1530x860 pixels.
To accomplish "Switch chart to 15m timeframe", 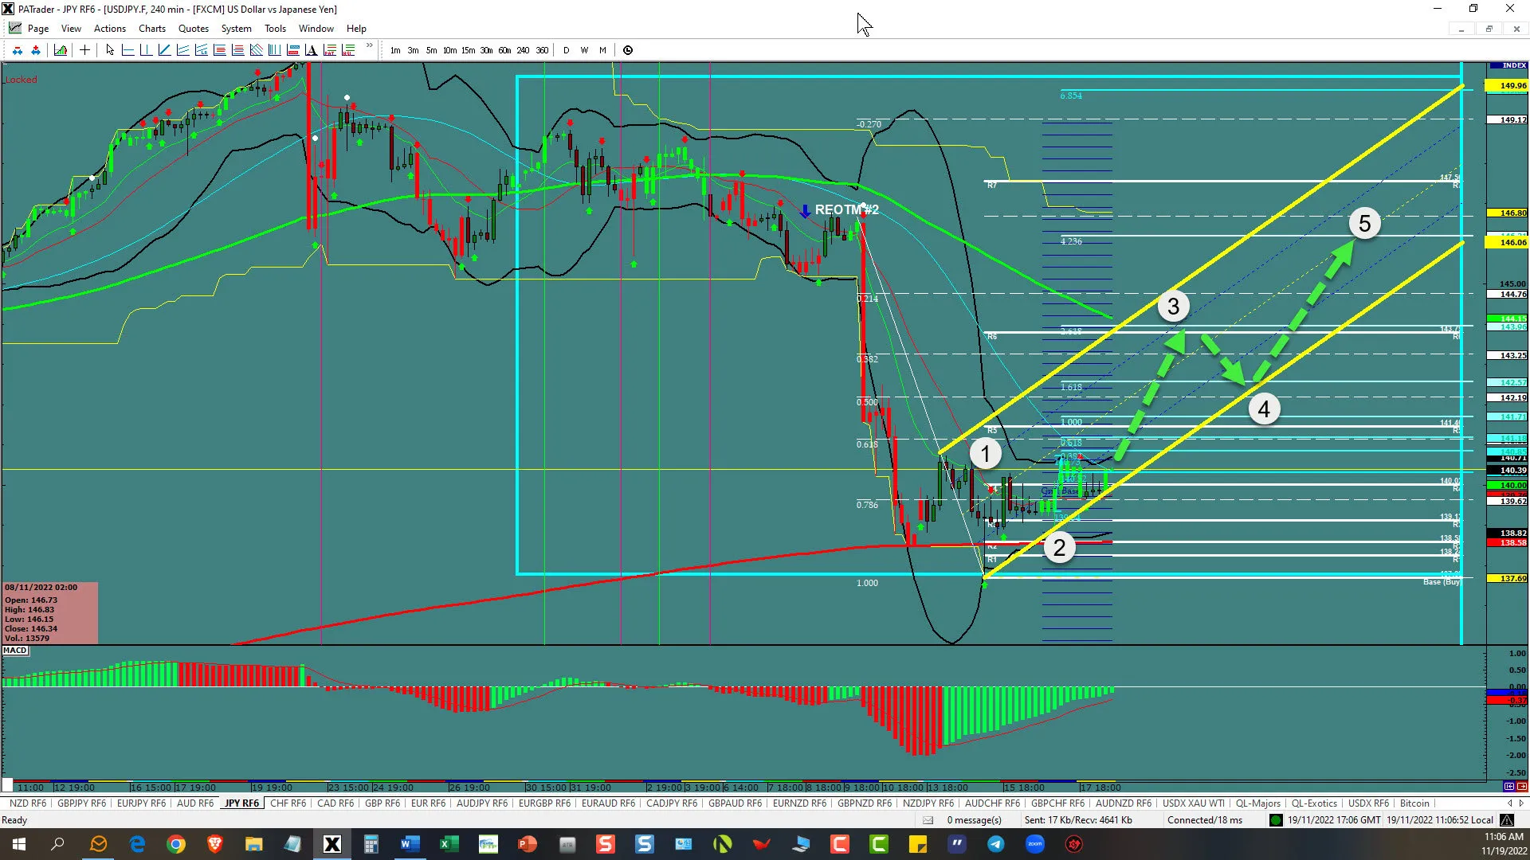I will pyautogui.click(x=468, y=50).
